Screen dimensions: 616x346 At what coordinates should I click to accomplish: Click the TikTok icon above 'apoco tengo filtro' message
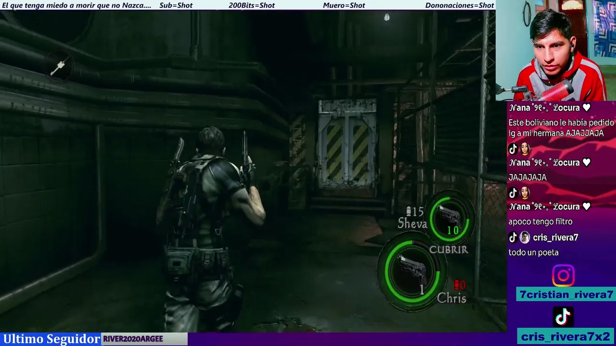point(513,193)
